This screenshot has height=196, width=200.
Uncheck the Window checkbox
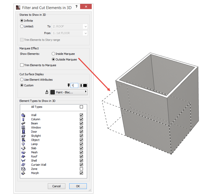[81, 127]
